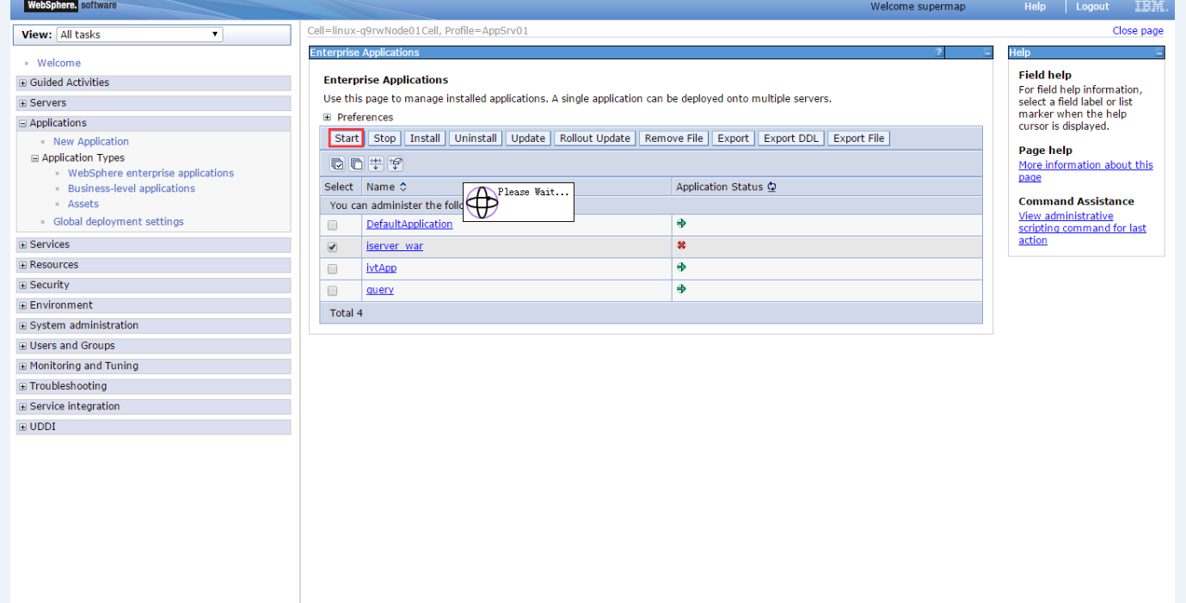1186x603 pixels.
Task: Open the query application link
Action: [380, 290]
